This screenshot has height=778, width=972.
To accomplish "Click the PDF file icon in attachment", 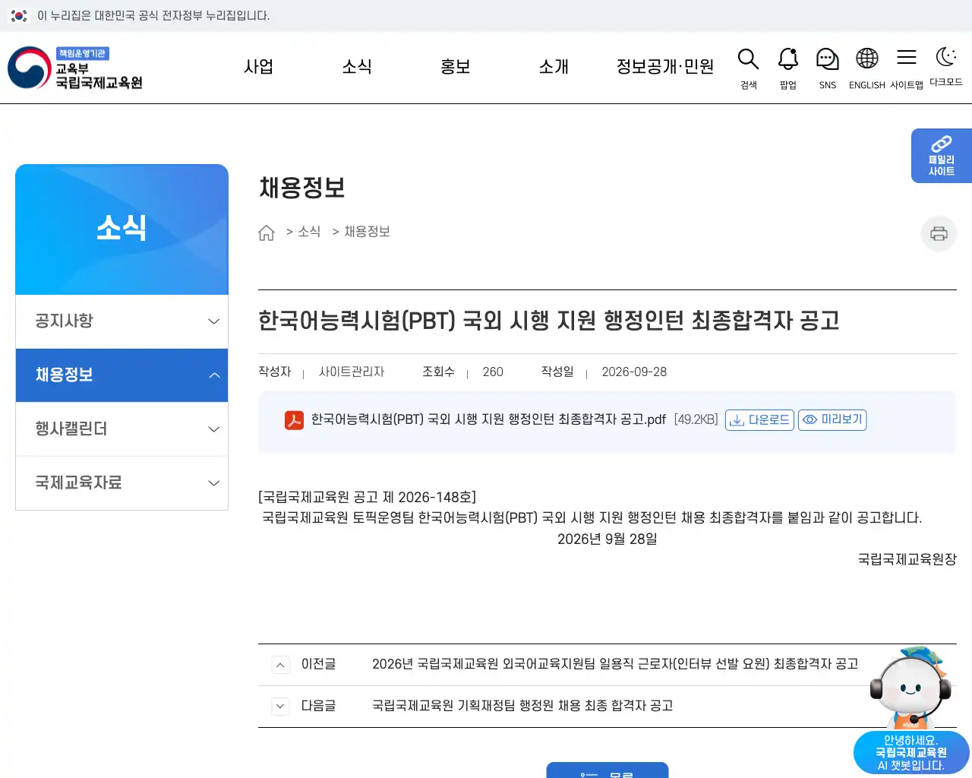I will [294, 420].
